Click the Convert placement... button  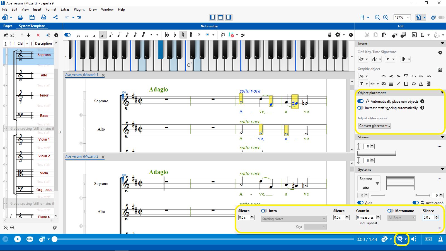click(x=374, y=126)
